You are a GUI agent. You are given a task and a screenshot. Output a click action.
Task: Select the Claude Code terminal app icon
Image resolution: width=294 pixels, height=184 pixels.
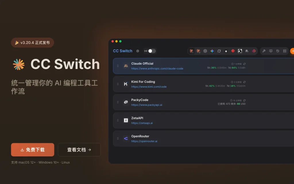point(191,51)
